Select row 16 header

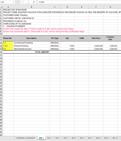1,52
